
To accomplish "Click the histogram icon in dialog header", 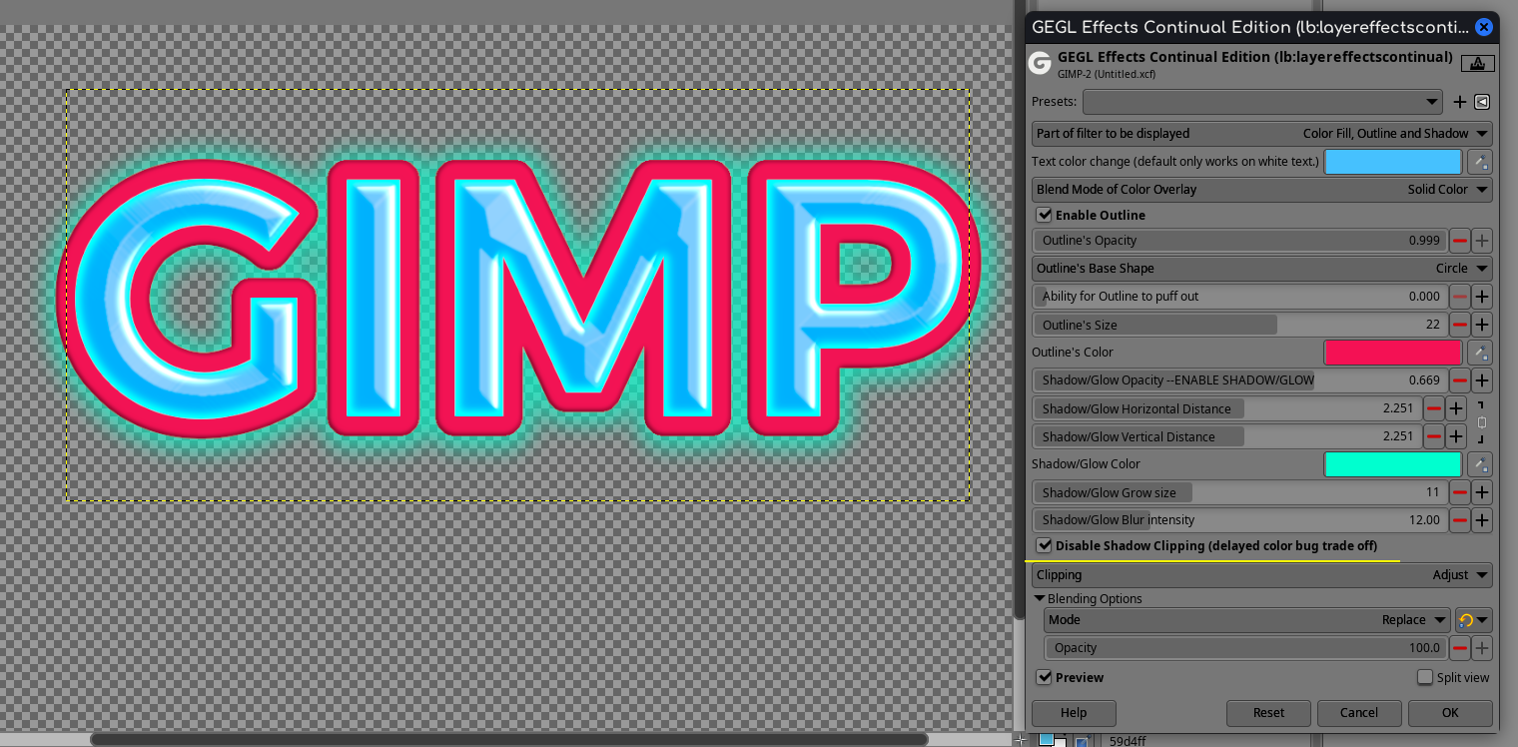I will [x=1477, y=64].
